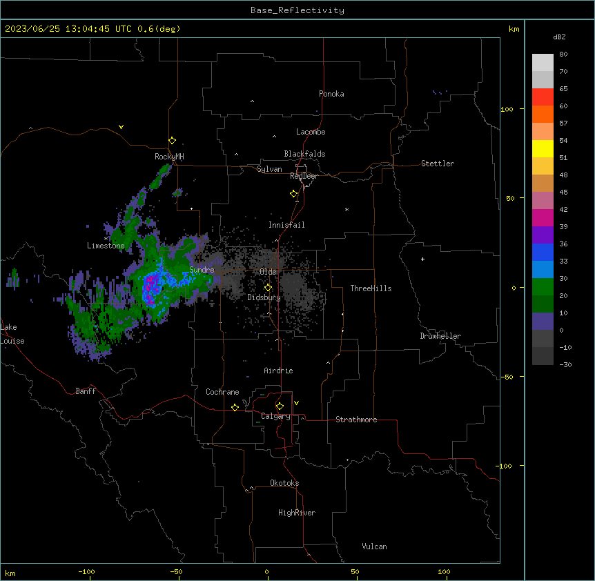Viewport: 595px width, 581px height.
Task: Click the Ponoka town label
Action: [331, 94]
